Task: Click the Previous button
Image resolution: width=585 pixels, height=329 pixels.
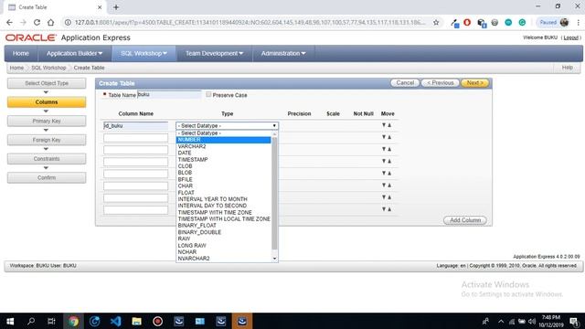Action: point(441,83)
